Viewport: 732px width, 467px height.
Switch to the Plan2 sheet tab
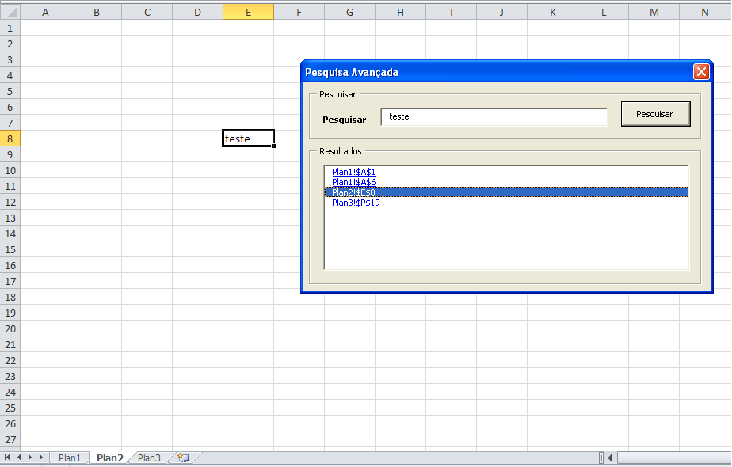(x=109, y=458)
